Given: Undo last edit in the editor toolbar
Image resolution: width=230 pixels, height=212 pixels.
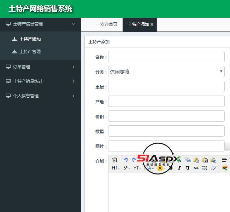Looking at the screenshot, I should (125, 160).
